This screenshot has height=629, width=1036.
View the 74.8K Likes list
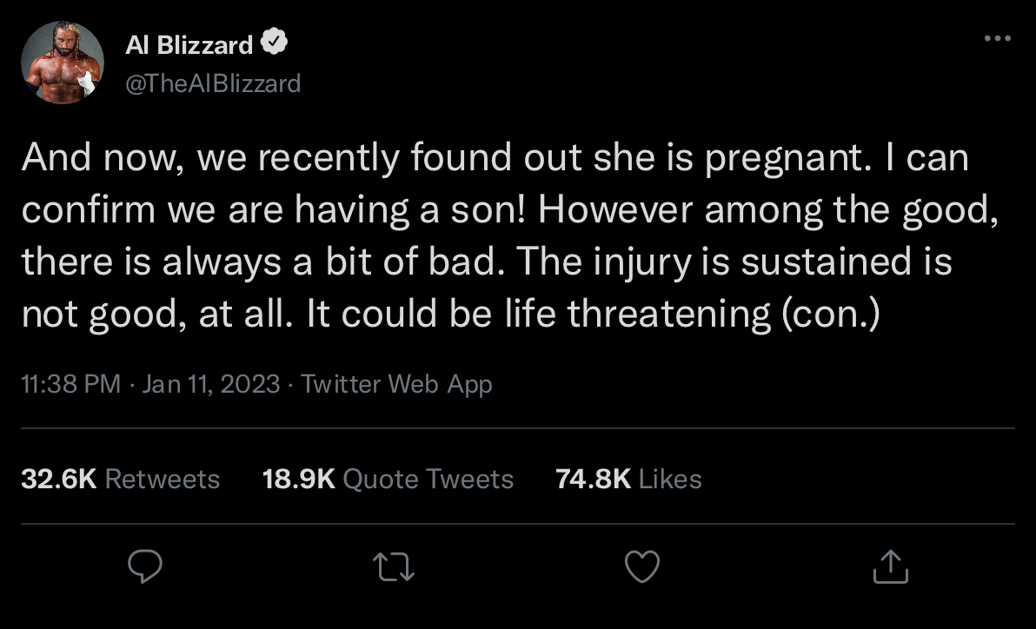click(x=628, y=479)
